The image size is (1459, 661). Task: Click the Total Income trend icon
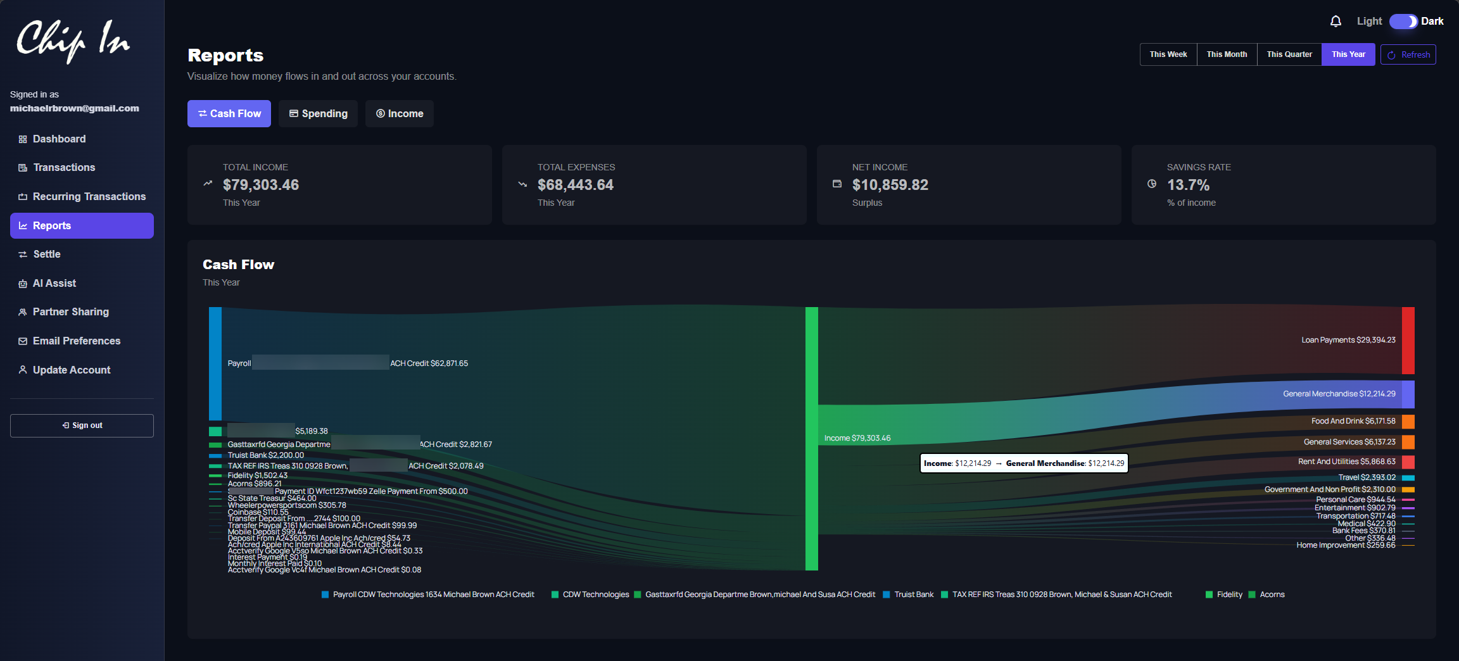click(208, 184)
